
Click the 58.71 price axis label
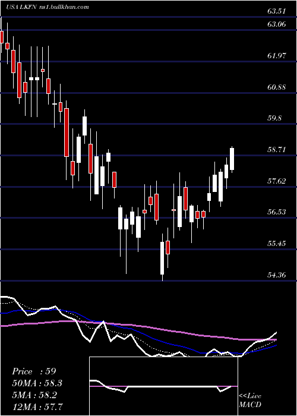click(277, 150)
